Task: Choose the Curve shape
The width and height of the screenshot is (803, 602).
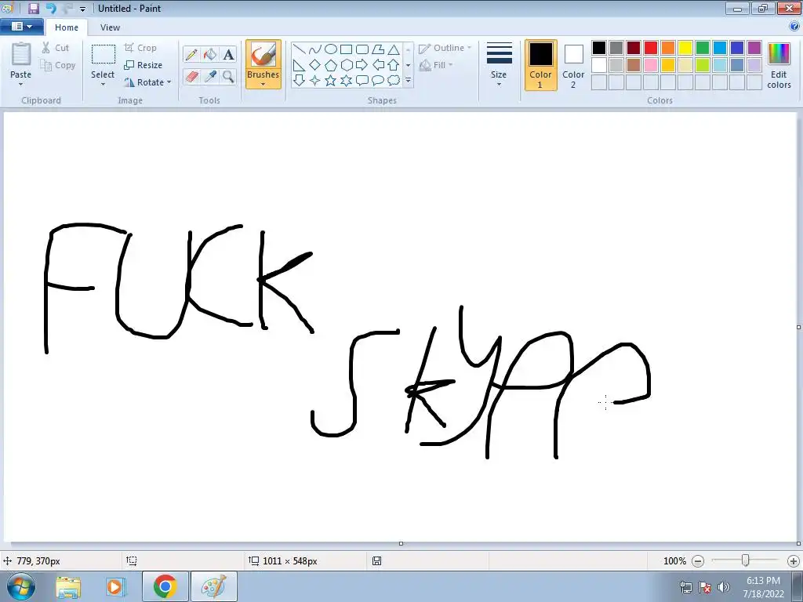Action: pos(315,49)
